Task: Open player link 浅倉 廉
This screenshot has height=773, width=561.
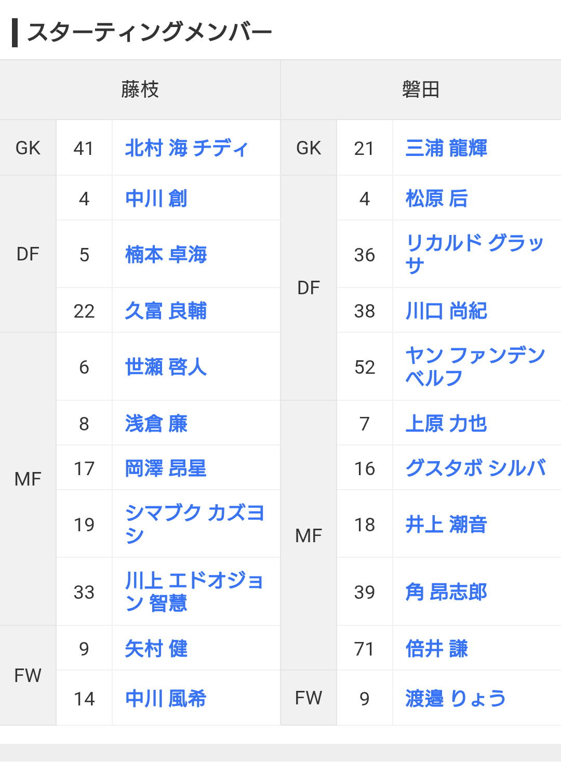Action: 156,424
